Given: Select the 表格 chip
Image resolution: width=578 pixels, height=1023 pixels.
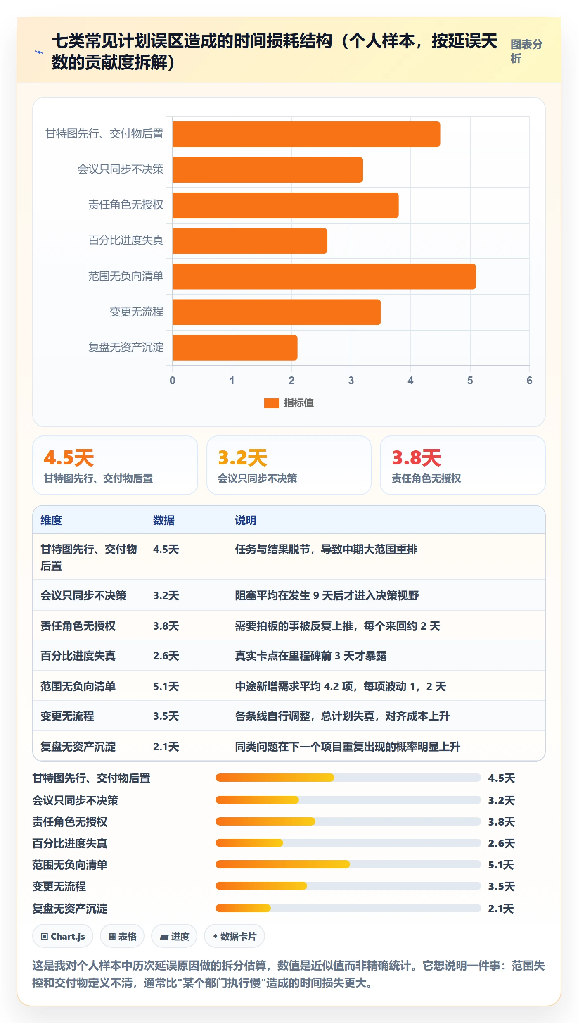Looking at the screenshot, I should coord(122,936).
